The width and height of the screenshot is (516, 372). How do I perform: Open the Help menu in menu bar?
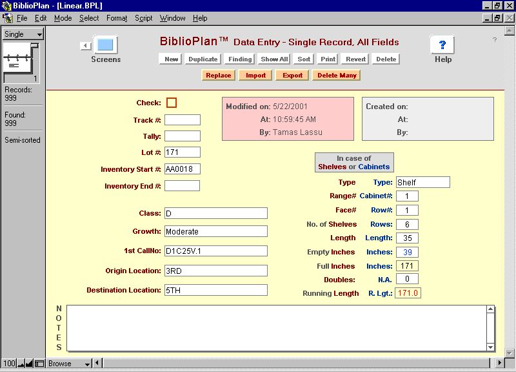pos(200,18)
